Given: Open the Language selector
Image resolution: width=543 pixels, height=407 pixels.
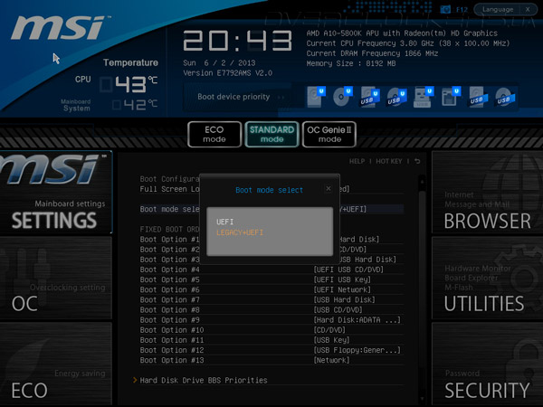Looking at the screenshot, I should click(498, 9).
